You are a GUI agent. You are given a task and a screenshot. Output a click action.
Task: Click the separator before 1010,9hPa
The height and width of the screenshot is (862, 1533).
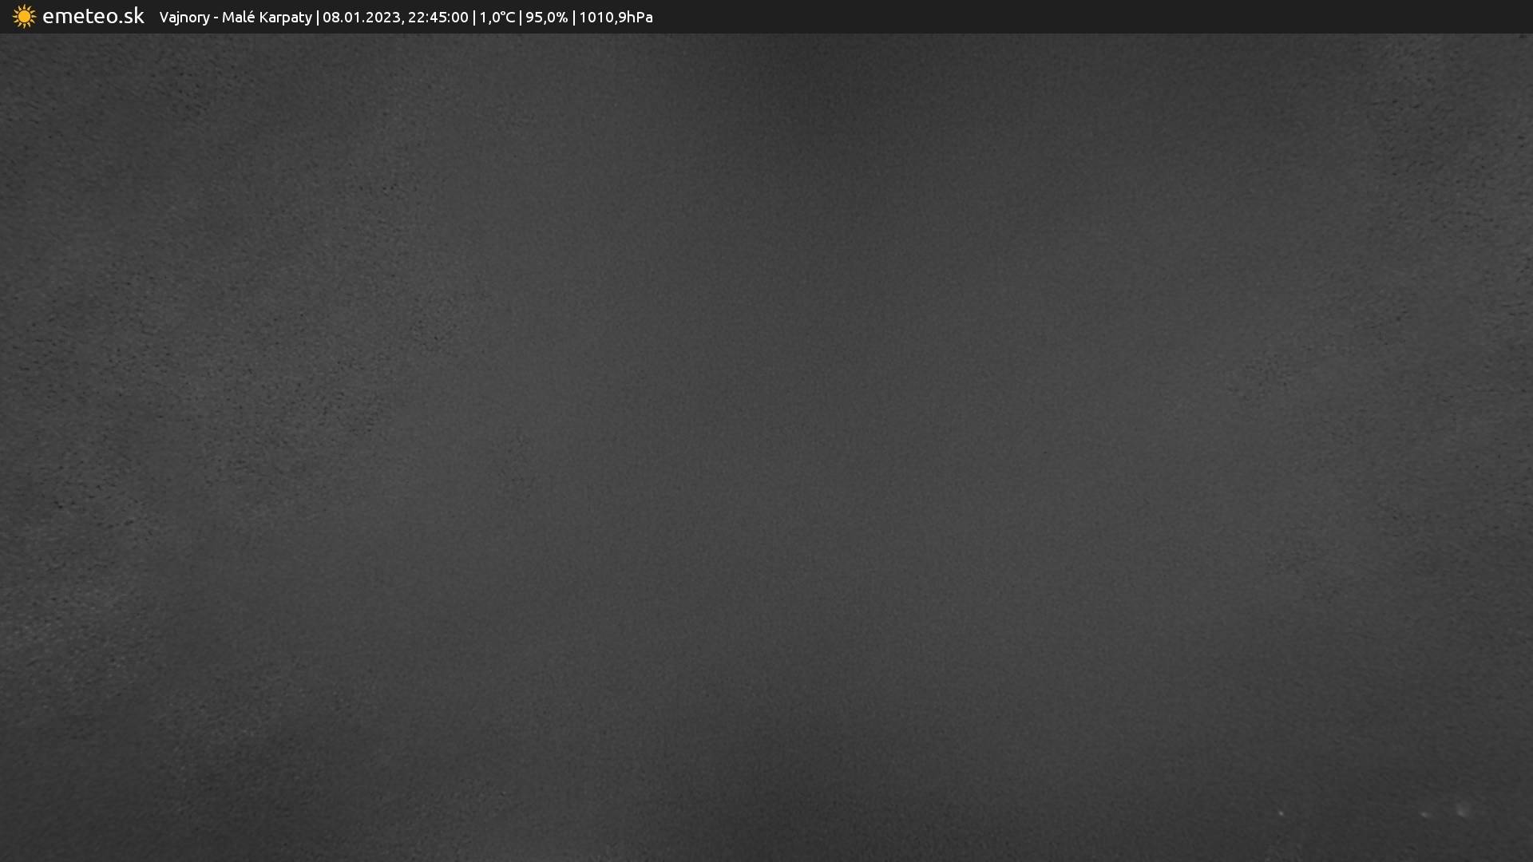(573, 18)
